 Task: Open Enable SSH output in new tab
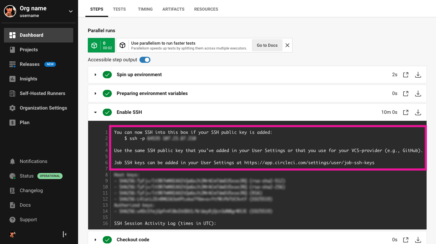coord(406,112)
